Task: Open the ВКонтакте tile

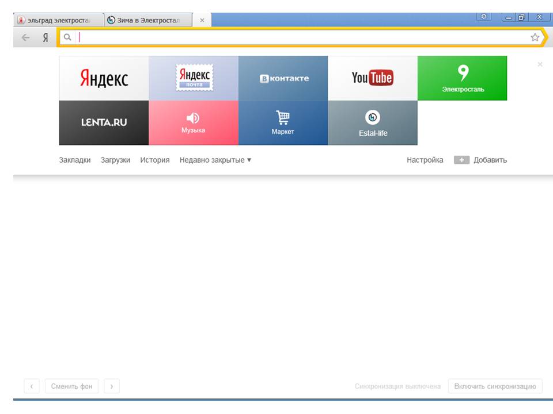Action: tap(283, 78)
